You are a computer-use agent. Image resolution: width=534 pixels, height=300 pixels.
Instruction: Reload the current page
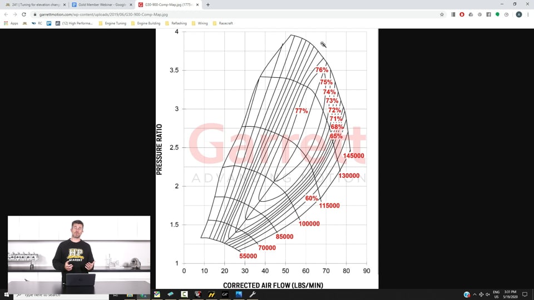coord(24,14)
